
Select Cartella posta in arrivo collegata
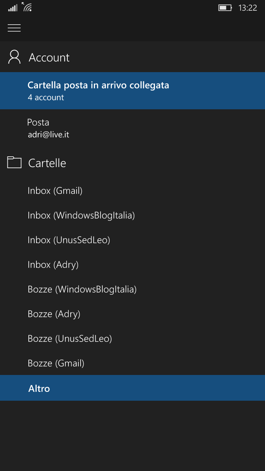[132, 91]
